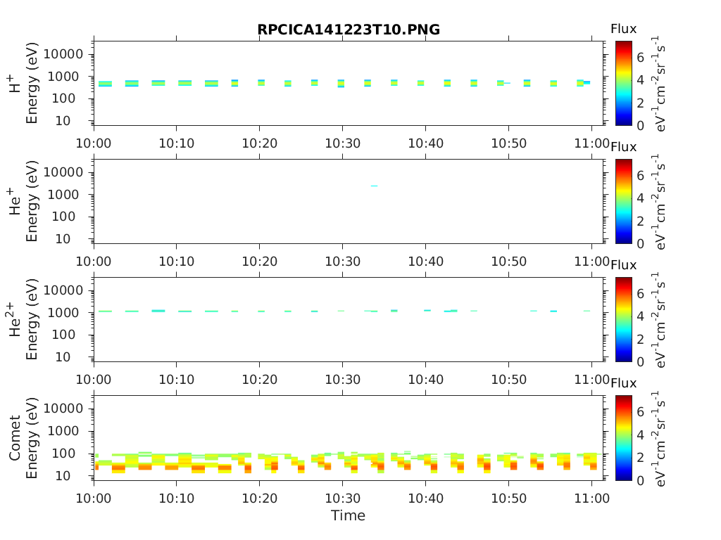Image resolution: width=721 pixels, height=540 pixels.
Task: Click the Flux label above the top colorbar
Action: tap(623, 29)
